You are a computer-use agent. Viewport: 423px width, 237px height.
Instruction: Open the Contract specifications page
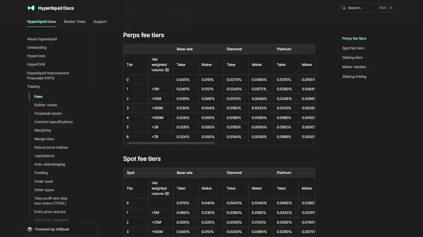point(53,122)
